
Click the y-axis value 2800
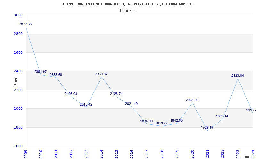(x=18, y=34)
